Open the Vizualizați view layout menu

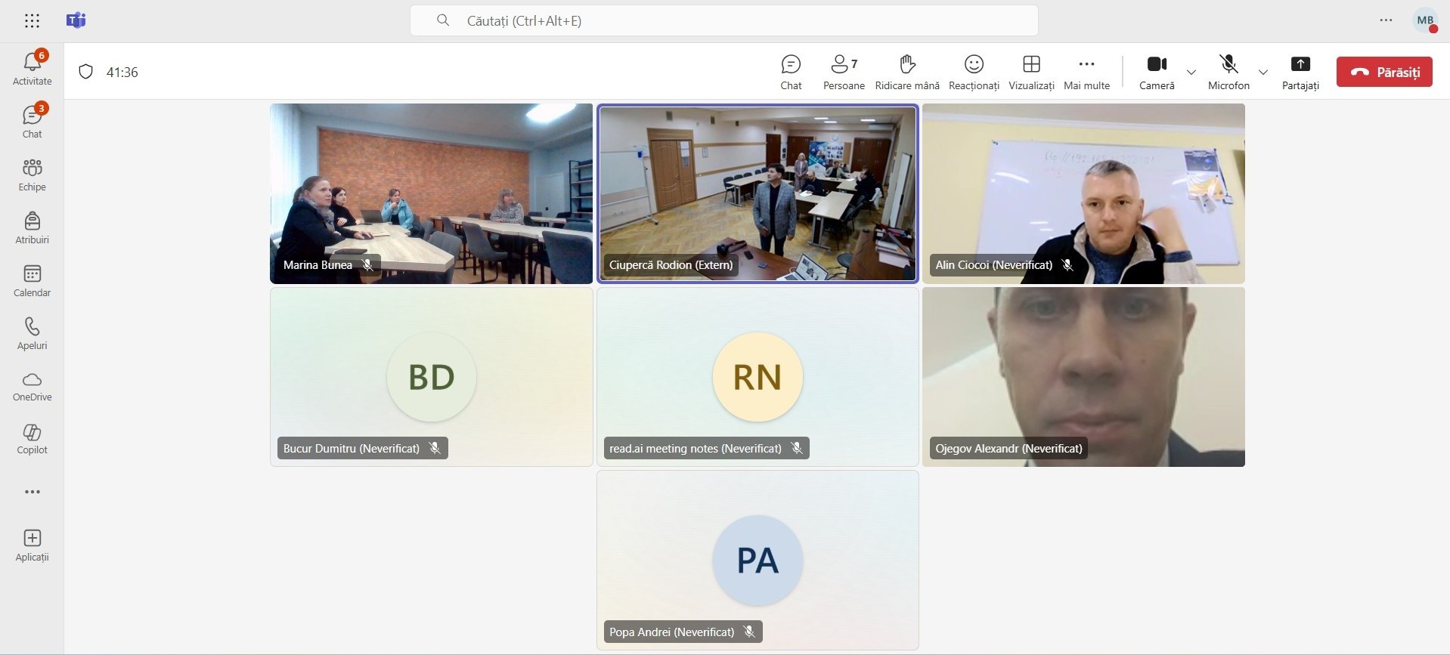1031,72
